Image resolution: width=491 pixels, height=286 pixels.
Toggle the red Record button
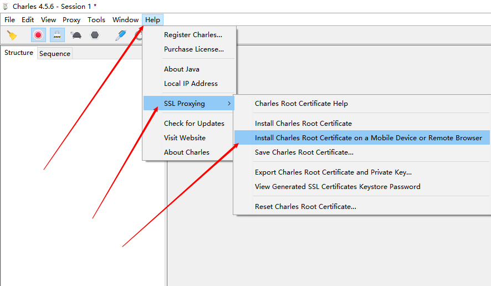click(38, 35)
